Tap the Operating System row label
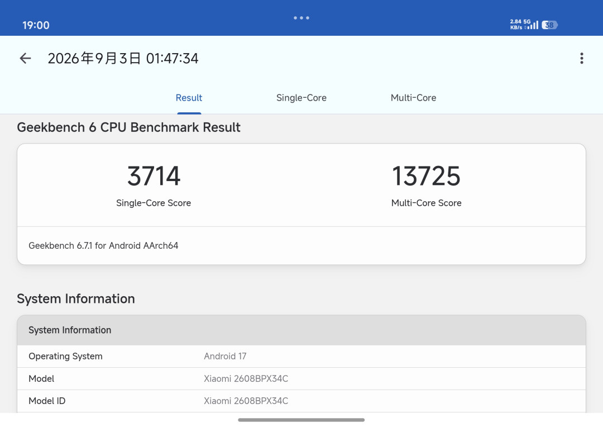Image resolution: width=603 pixels, height=427 pixels. (x=65, y=356)
